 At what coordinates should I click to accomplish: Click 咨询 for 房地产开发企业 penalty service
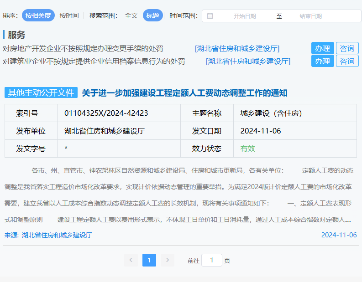tap(347, 48)
